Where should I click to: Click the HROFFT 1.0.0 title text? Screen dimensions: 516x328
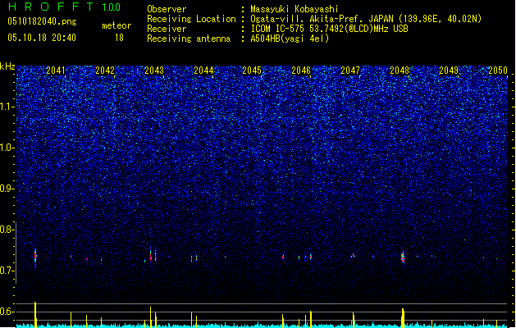click(x=65, y=7)
